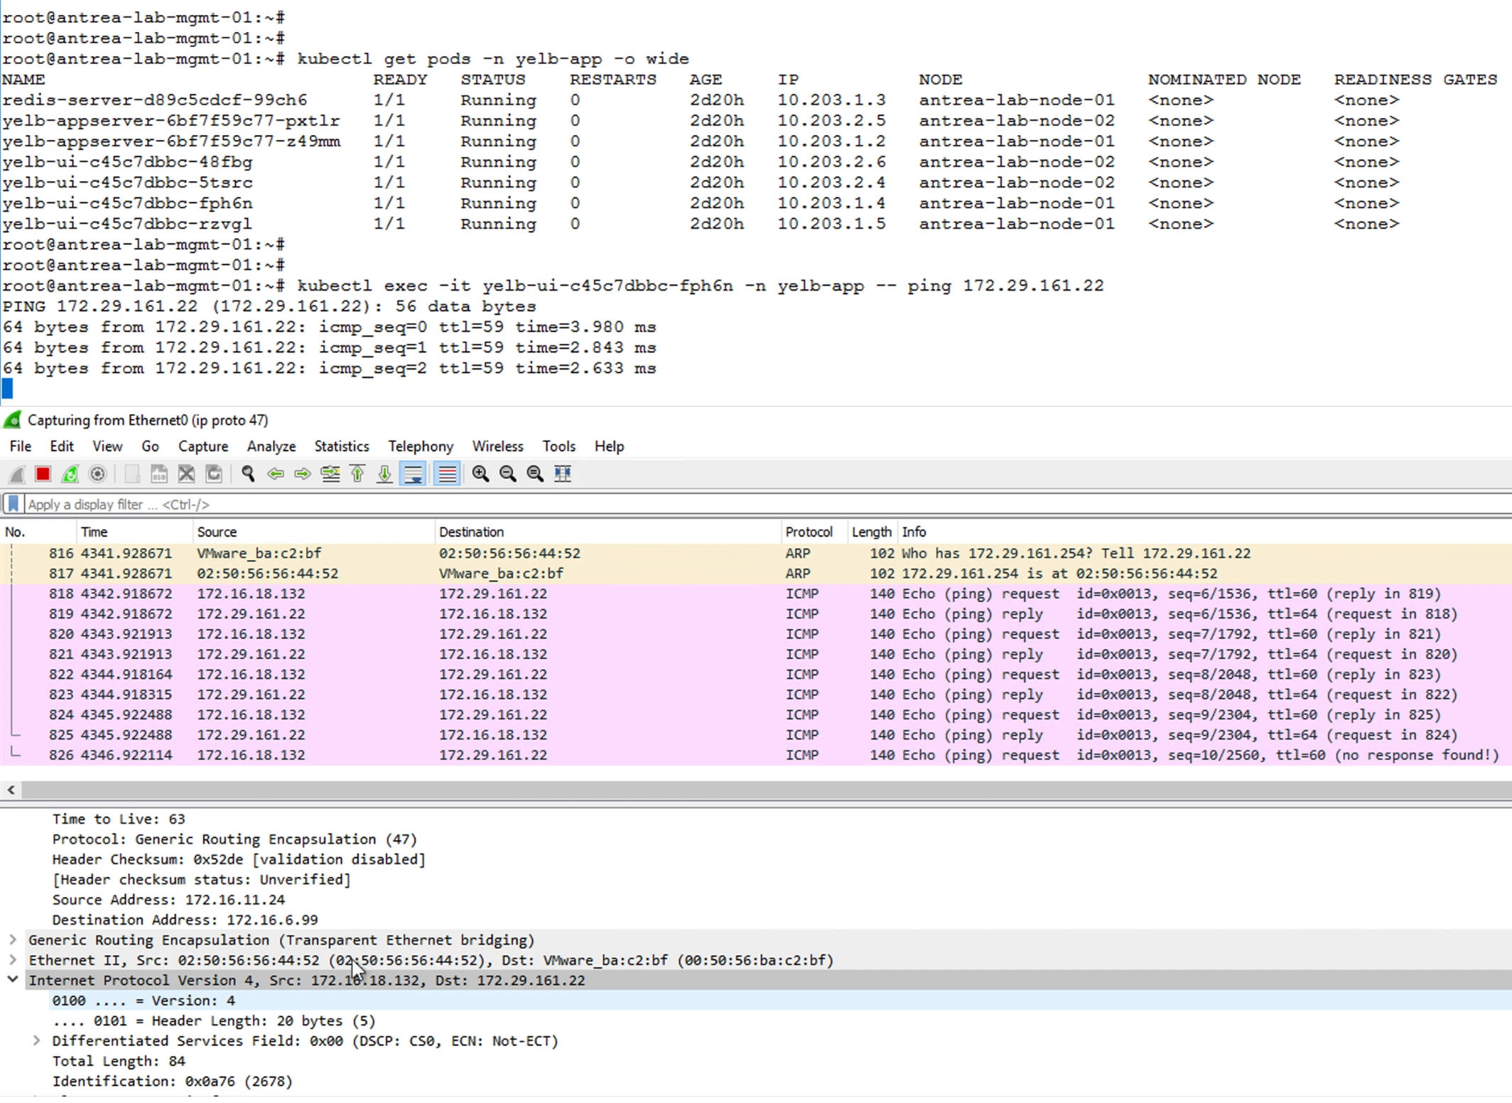Sort packets by Protocol column header
Viewport: 1512px width, 1103px height.
808,532
